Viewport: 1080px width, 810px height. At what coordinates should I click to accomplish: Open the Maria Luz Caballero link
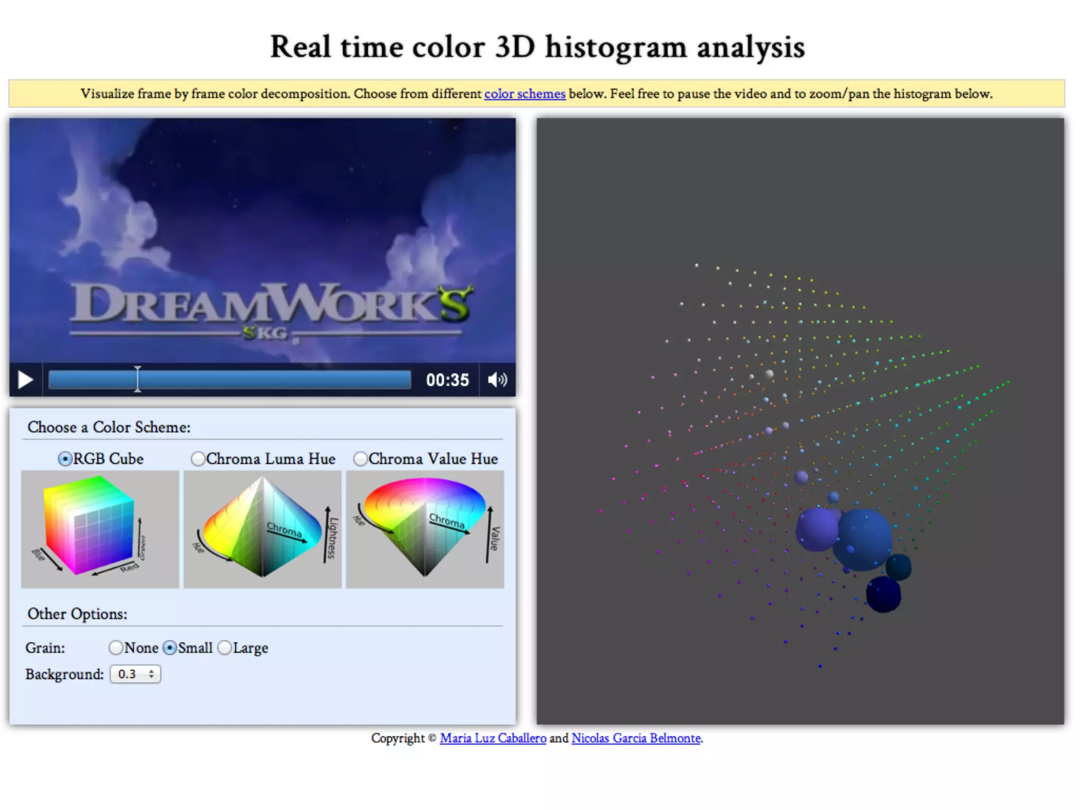(x=493, y=738)
